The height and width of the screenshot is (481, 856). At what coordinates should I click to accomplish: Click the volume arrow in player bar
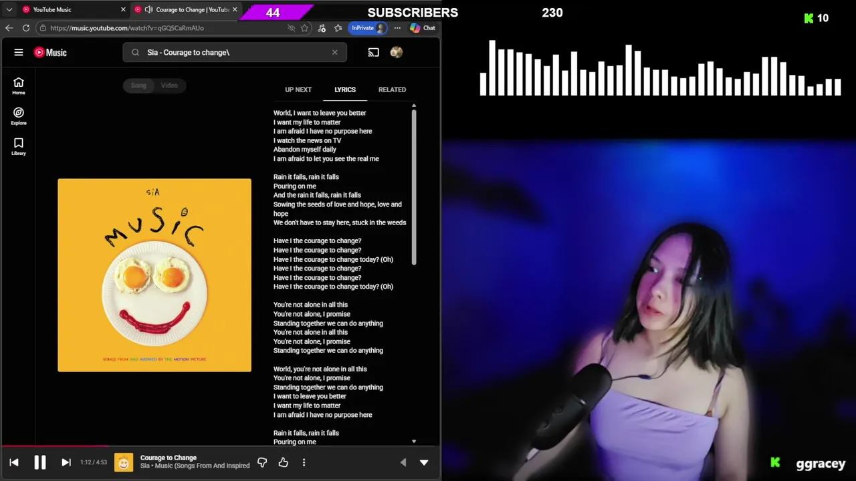403,462
